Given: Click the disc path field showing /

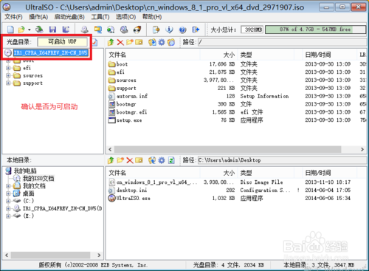Looking at the screenshot, I should [x=282, y=42].
